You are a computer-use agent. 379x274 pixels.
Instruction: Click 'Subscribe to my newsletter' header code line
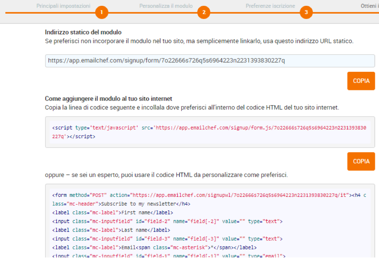[x=121, y=204]
